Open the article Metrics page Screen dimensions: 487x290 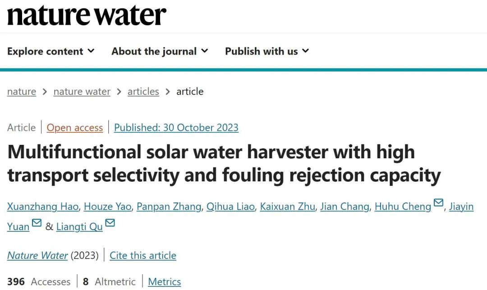[164, 282]
